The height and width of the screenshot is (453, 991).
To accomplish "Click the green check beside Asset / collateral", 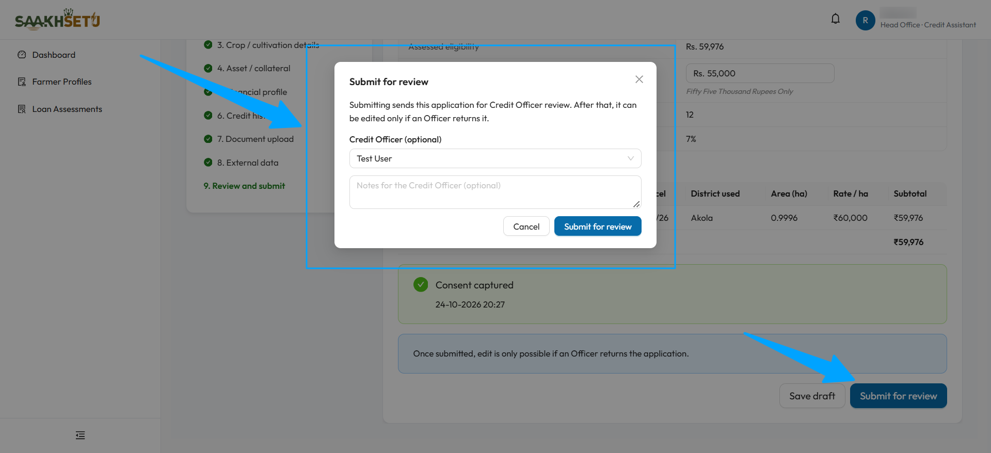I will [x=208, y=68].
